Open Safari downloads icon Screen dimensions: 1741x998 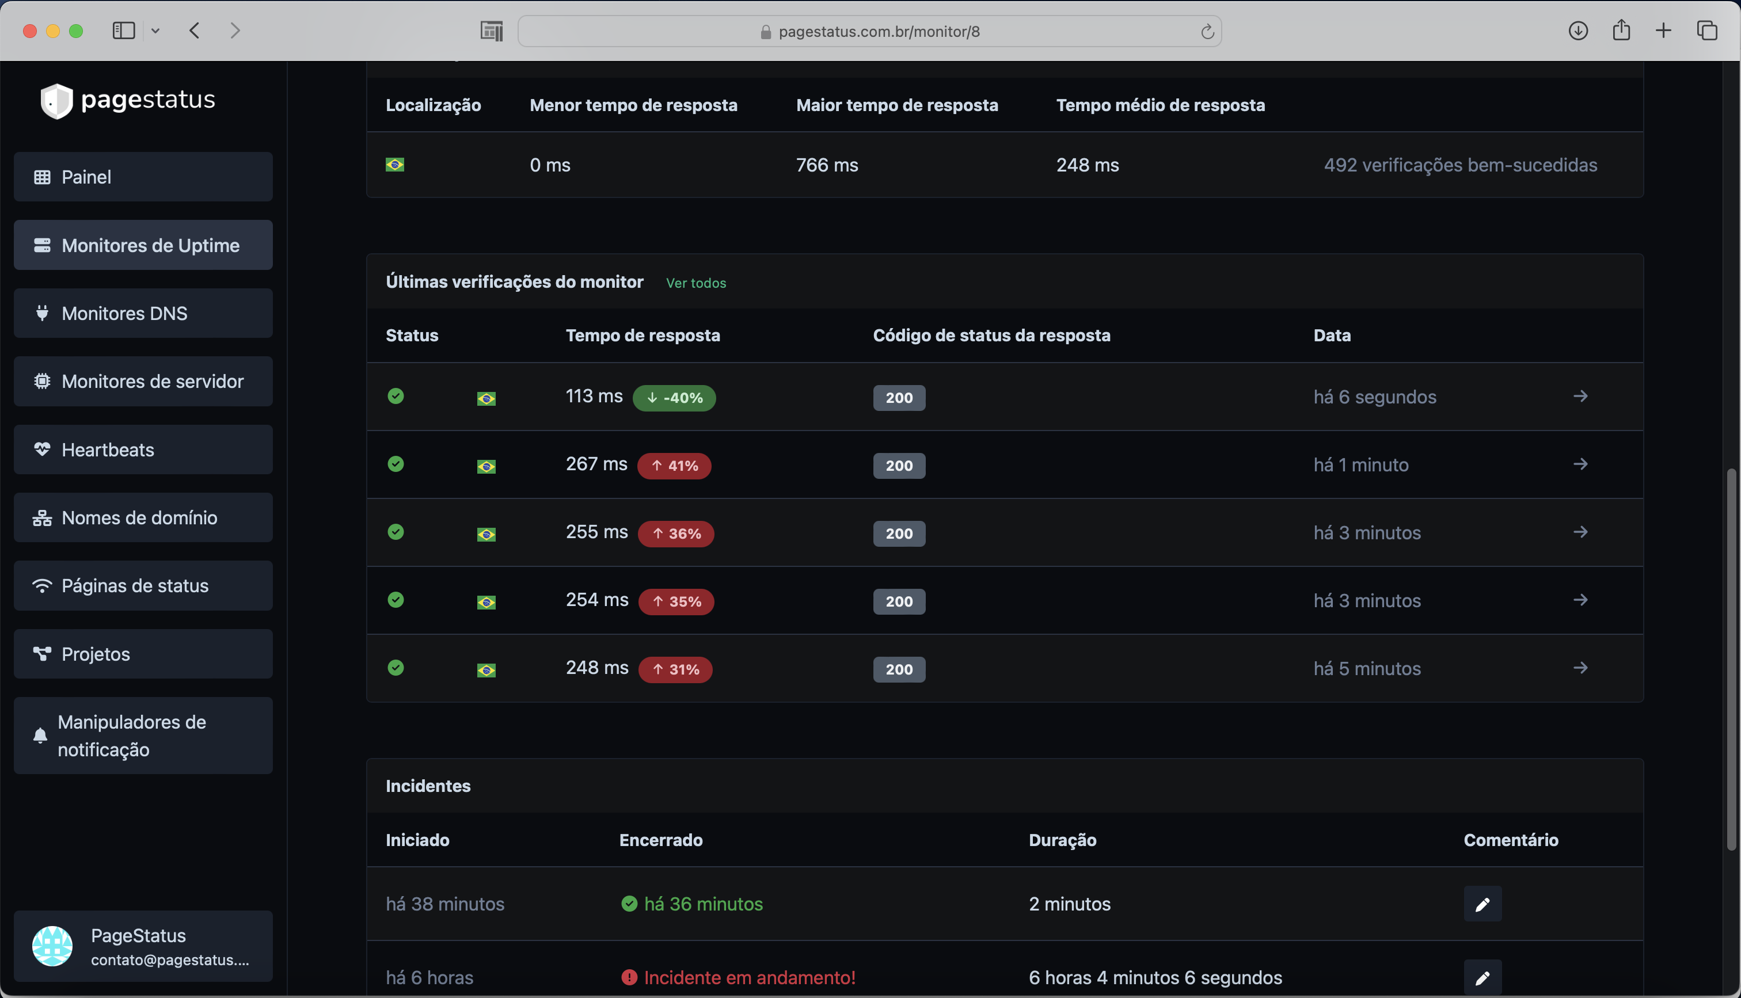pyautogui.click(x=1578, y=31)
